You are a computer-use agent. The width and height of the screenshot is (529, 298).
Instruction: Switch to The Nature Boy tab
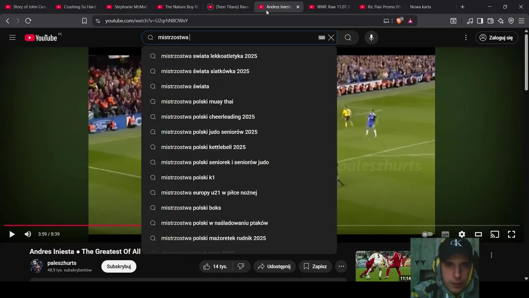178,7
